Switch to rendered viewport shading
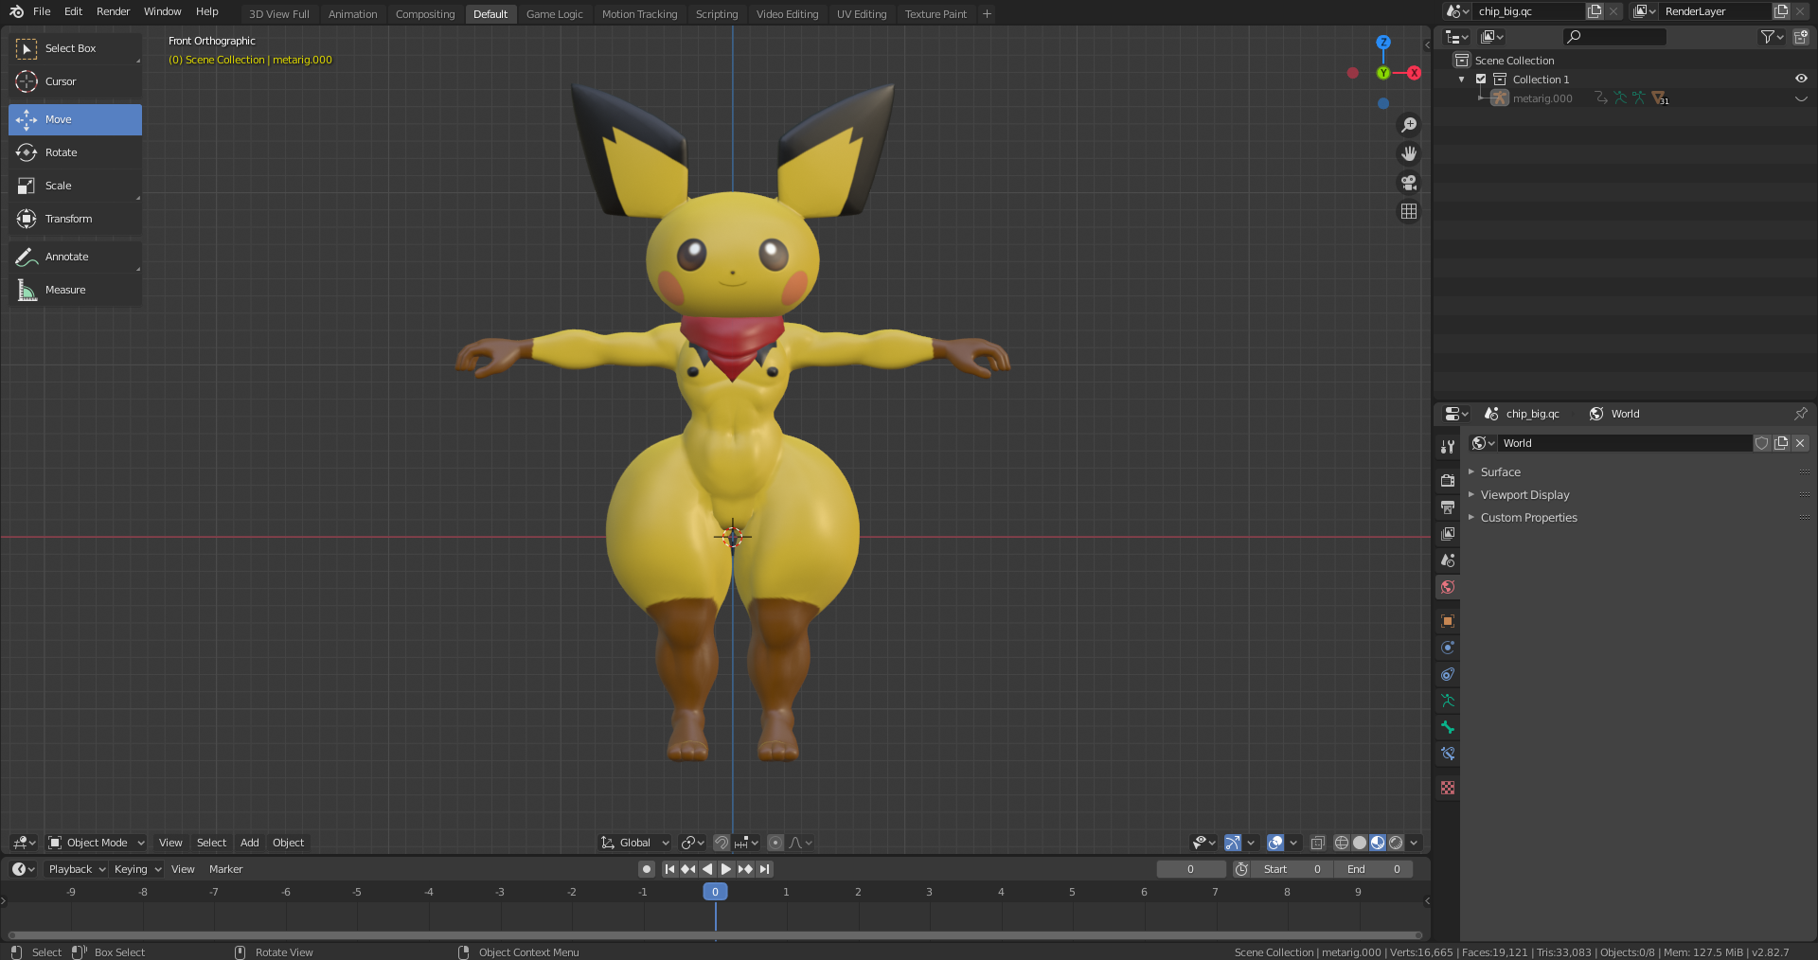 1396,843
